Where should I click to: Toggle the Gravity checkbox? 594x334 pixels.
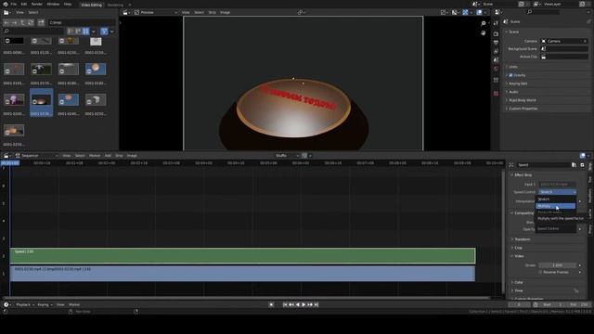(510, 75)
